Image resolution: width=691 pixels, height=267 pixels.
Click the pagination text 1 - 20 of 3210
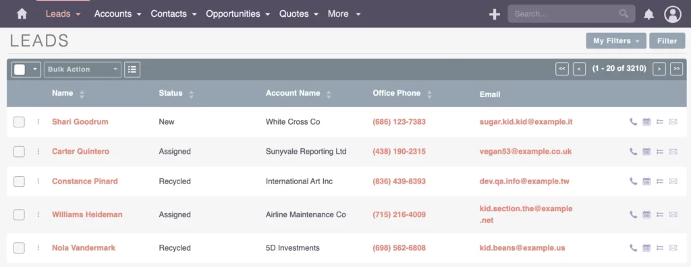pyautogui.click(x=619, y=69)
